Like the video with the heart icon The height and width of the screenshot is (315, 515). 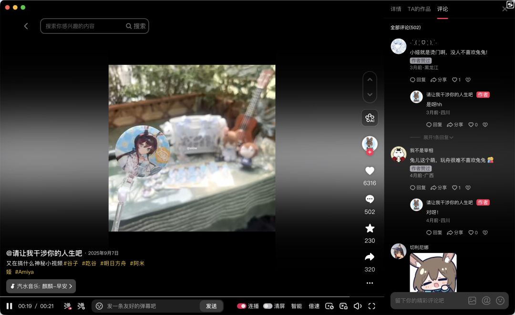click(370, 171)
